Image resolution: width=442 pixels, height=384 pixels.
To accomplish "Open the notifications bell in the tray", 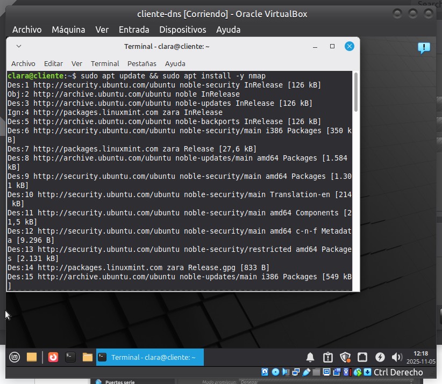I will tap(310, 357).
